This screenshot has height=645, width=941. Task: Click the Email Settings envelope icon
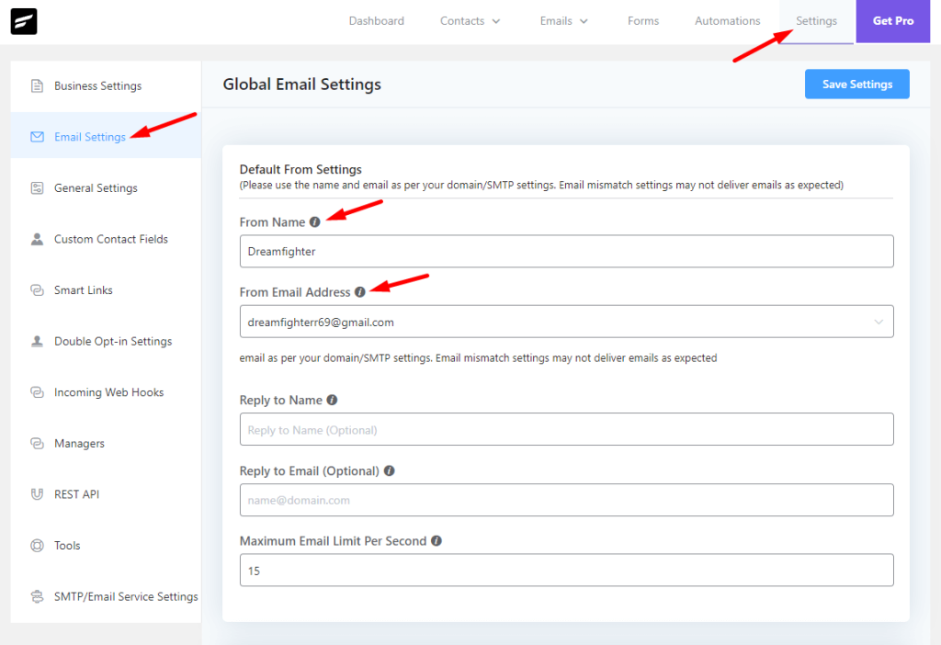tap(38, 136)
